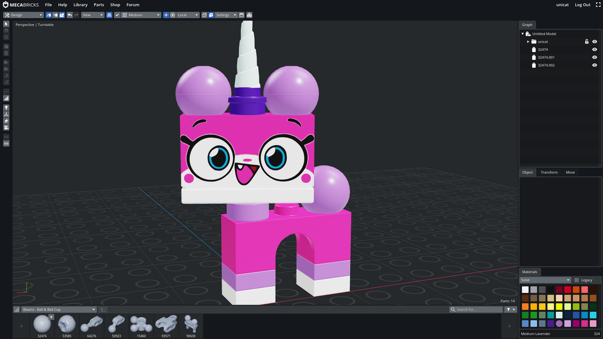
Task: Open the Design mode dropdown
Action: pos(24,15)
